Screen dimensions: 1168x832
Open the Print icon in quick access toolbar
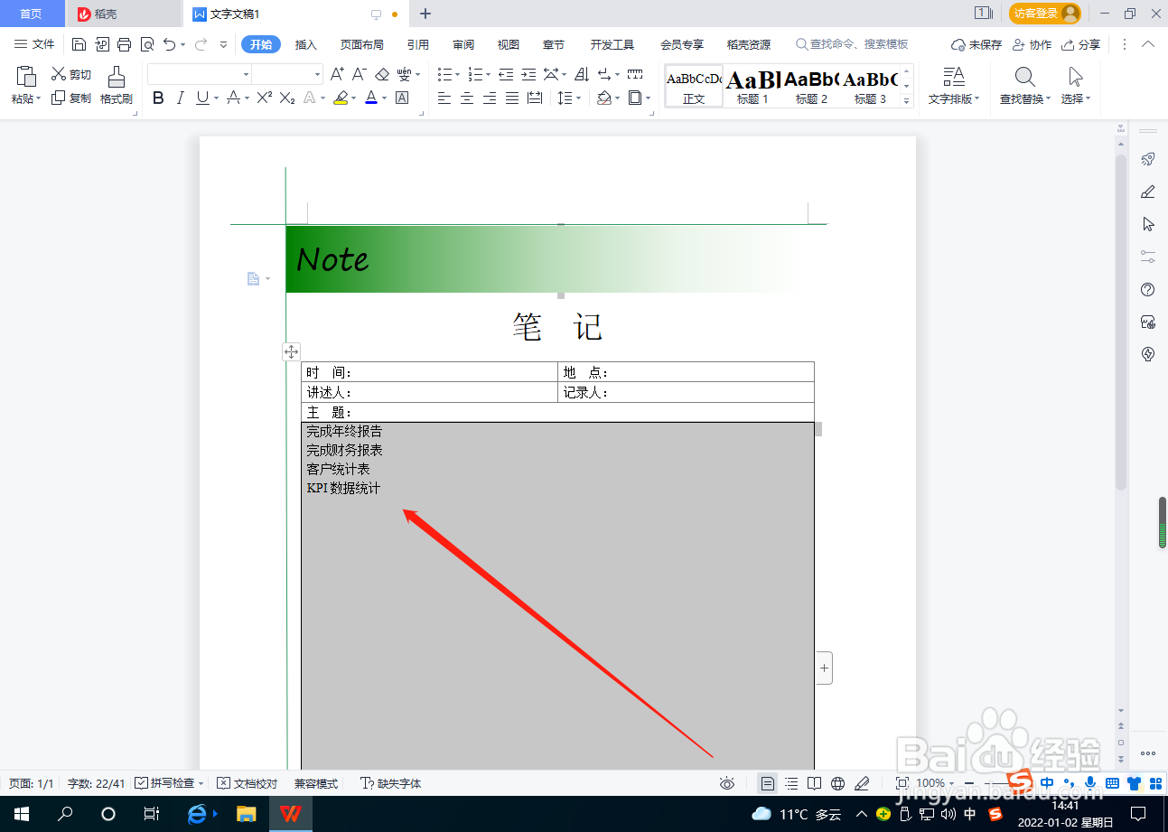[123, 43]
